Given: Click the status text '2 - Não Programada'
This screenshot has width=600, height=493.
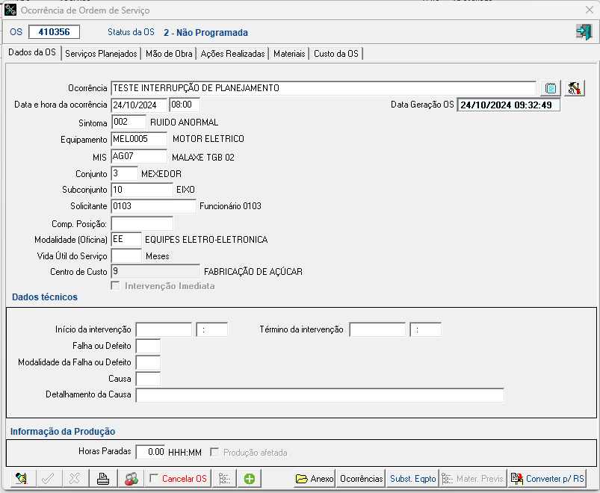Looking at the screenshot, I should click(206, 33).
